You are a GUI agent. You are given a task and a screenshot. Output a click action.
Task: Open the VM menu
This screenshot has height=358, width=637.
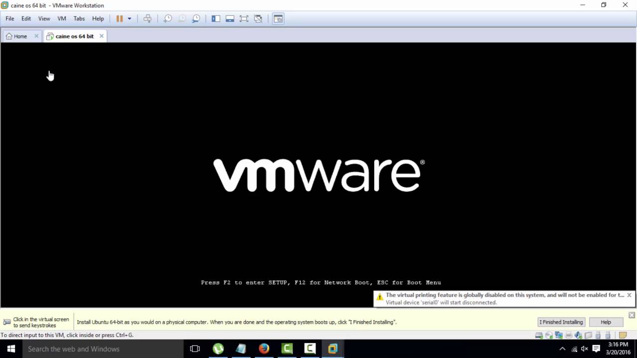[62, 18]
